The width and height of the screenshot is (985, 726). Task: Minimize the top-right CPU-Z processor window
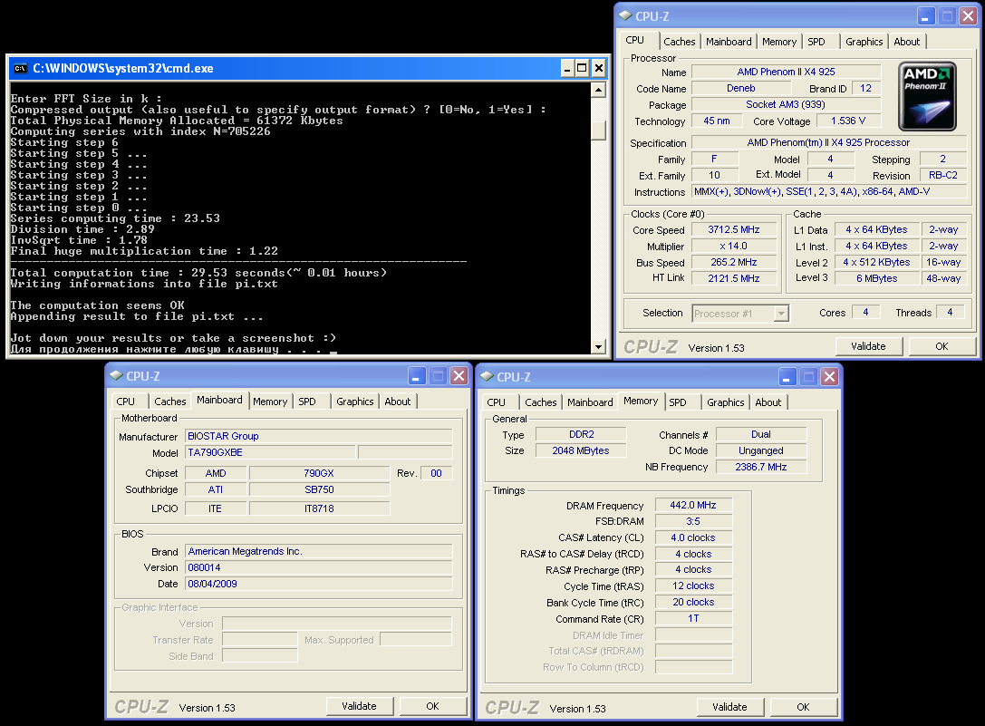pos(926,15)
